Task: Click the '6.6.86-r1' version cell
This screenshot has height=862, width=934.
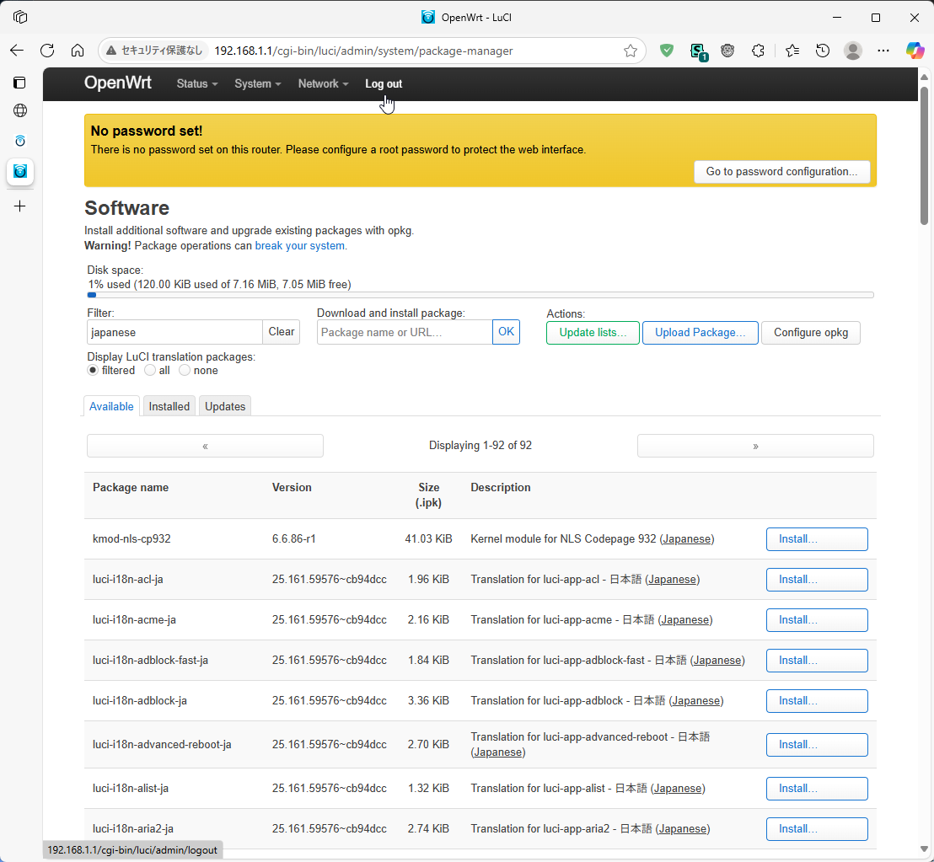Action: [x=293, y=538]
